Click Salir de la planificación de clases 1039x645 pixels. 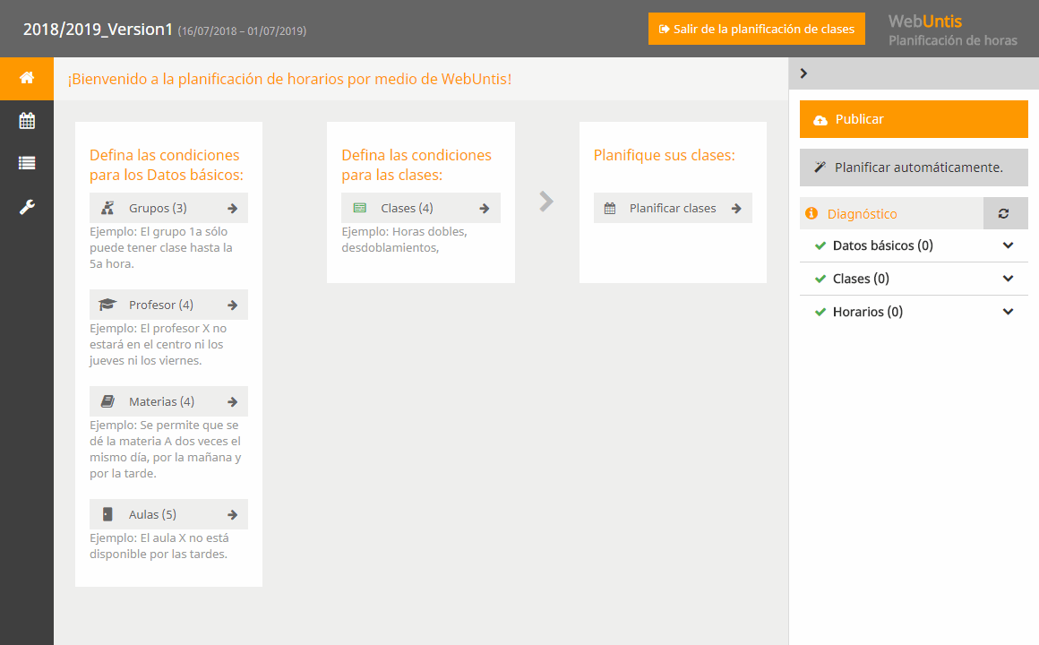coord(756,30)
